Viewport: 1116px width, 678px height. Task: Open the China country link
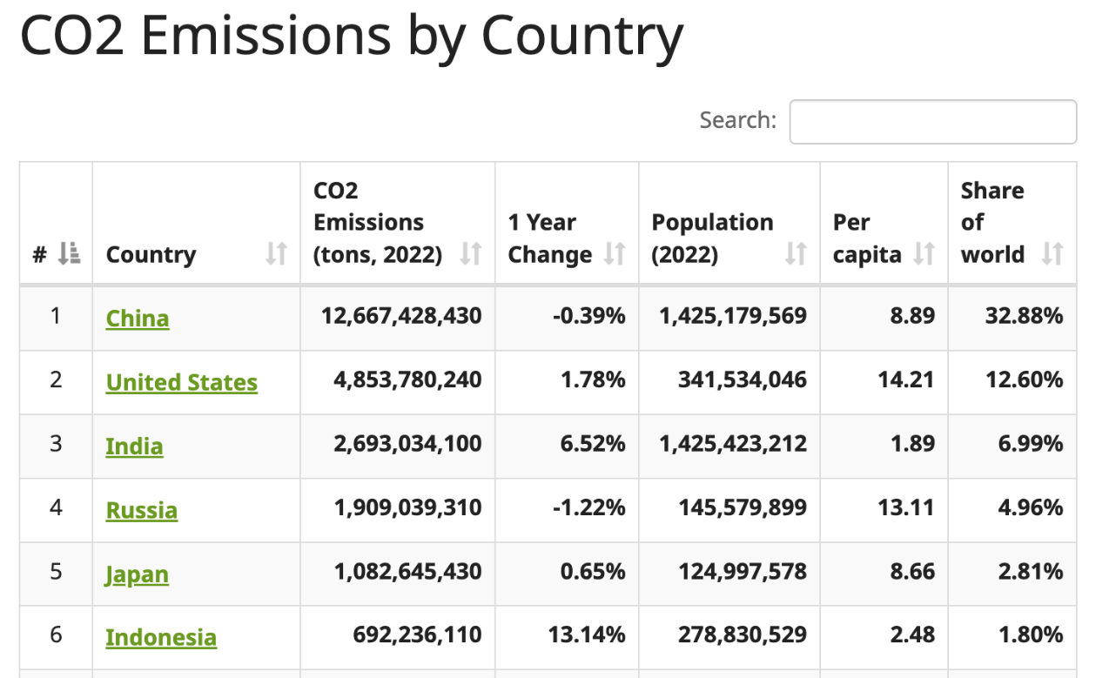(138, 319)
